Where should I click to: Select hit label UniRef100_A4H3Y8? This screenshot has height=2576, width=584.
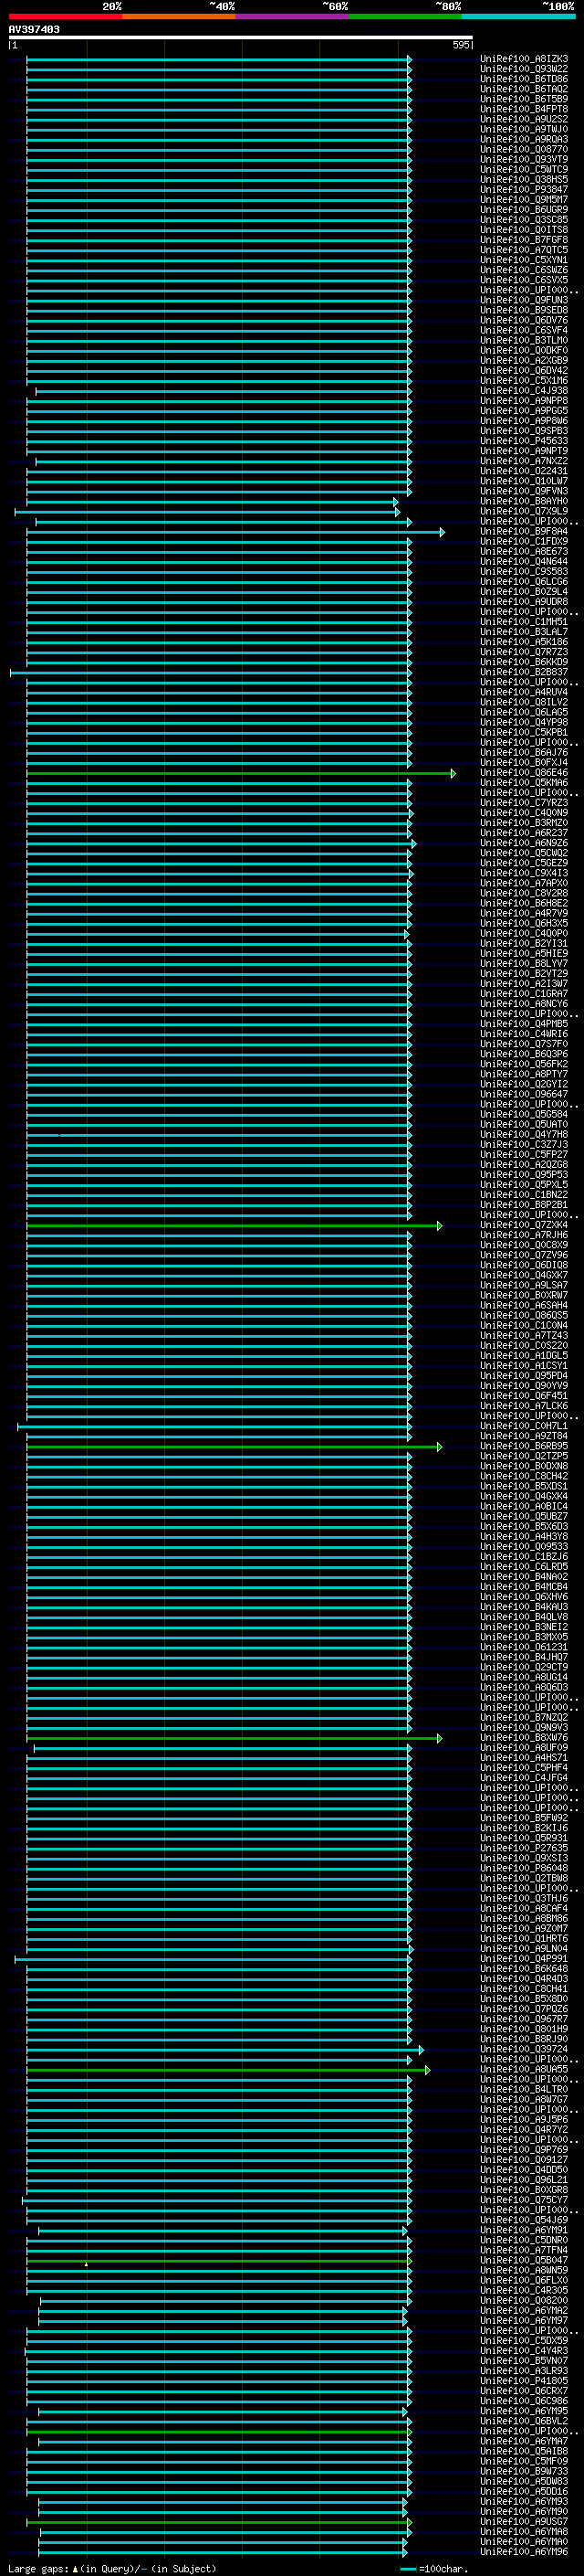(x=524, y=1537)
